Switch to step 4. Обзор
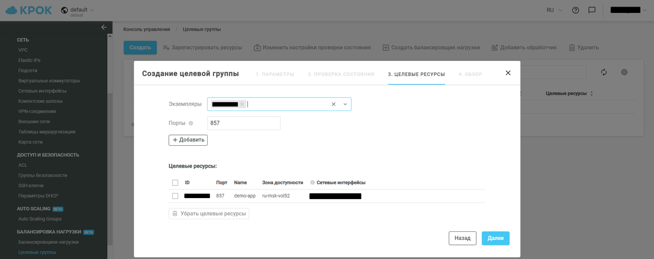The width and height of the screenshot is (654, 259). tap(470, 74)
